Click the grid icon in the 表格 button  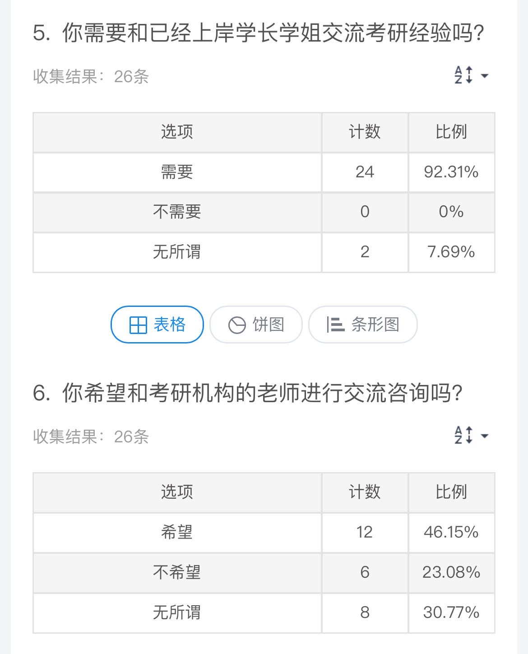(x=138, y=325)
